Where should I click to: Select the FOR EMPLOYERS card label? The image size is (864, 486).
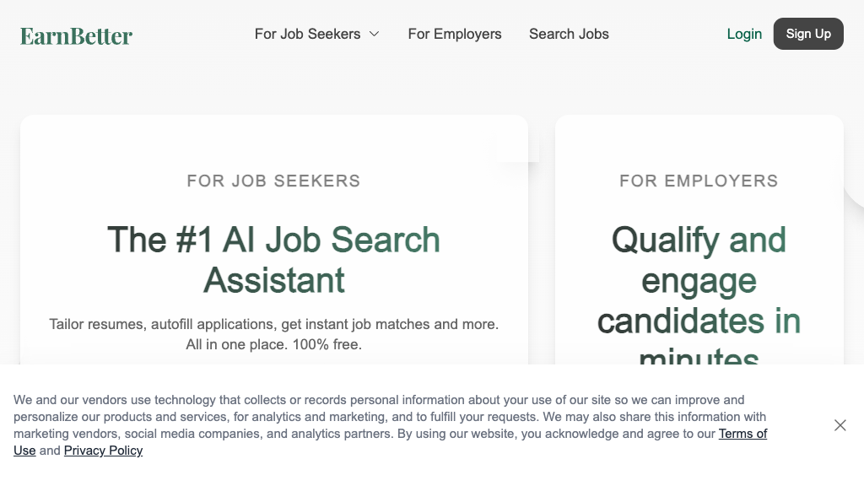click(x=699, y=181)
